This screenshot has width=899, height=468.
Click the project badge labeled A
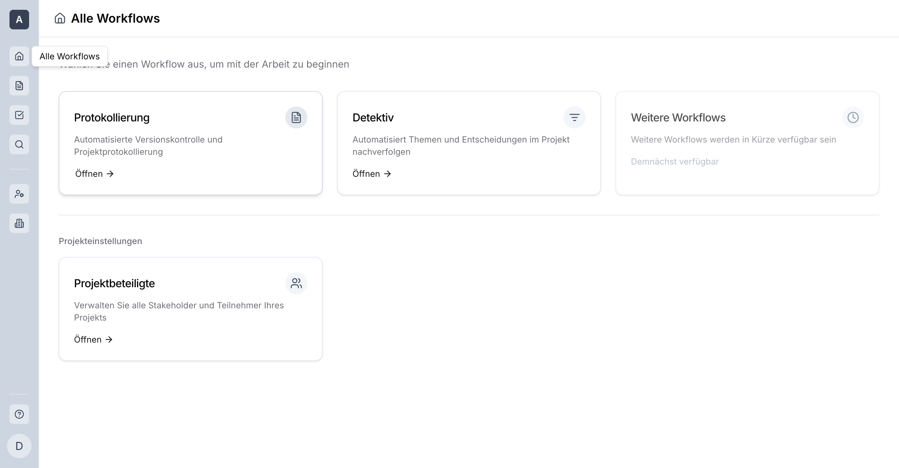click(19, 20)
